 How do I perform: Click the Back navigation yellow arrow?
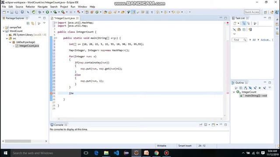click(x=178, y=12)
